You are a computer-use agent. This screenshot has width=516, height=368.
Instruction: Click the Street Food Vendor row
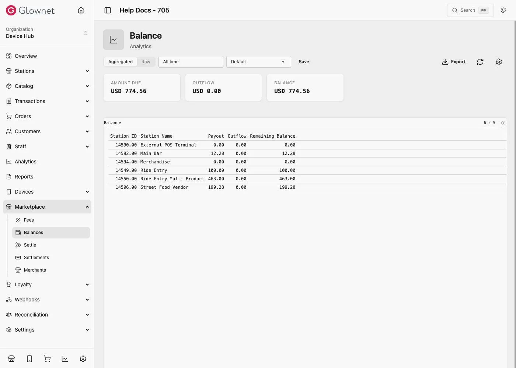click(307, 187)
